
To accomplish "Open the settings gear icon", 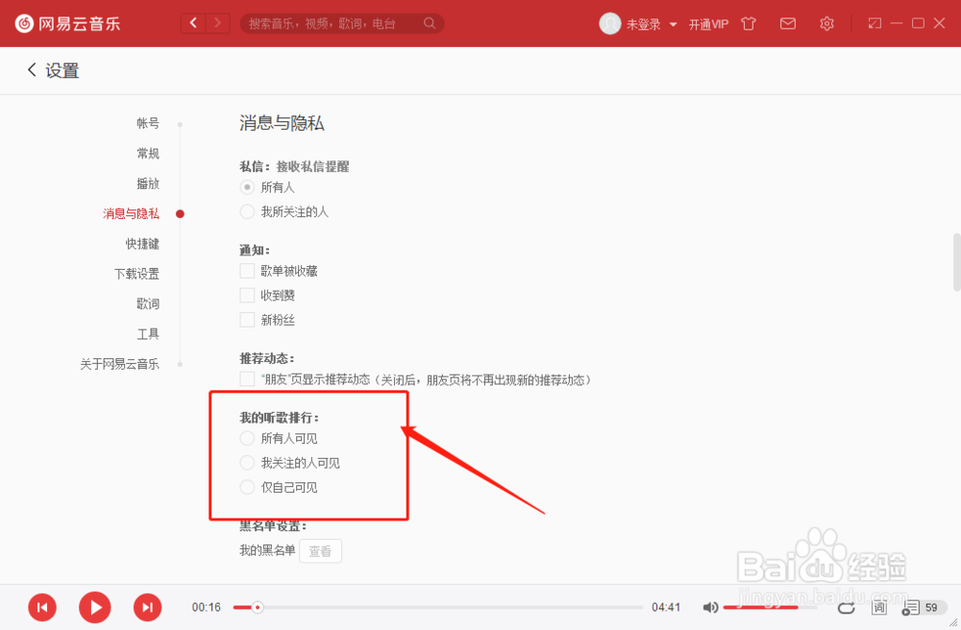I will pos(826,24).
